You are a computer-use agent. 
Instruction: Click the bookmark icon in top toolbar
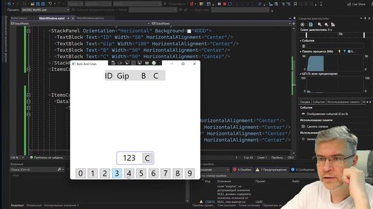(295, 4)
